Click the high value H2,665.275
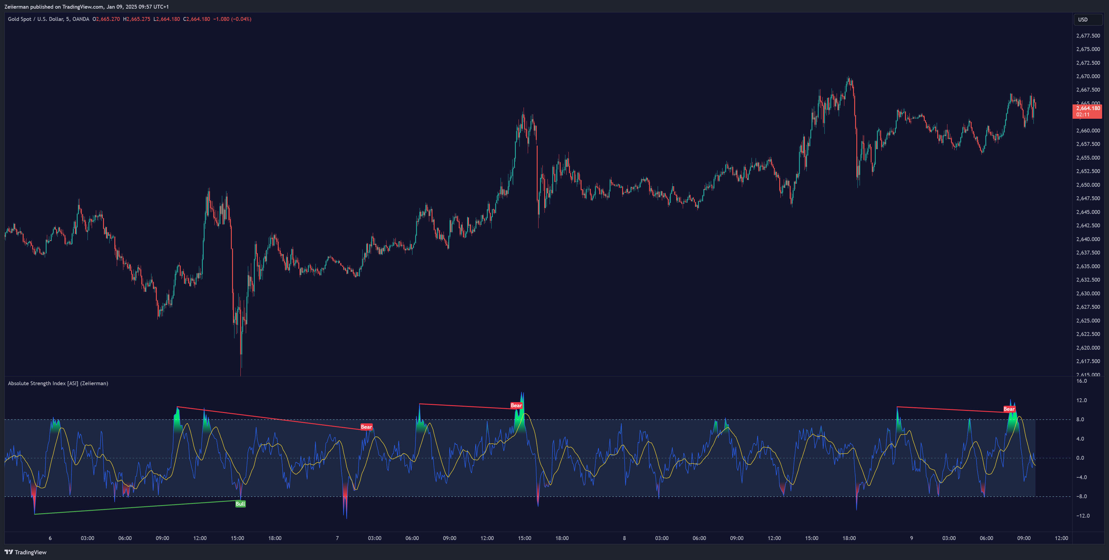1109x560 pixels. (x=136, y=19)
